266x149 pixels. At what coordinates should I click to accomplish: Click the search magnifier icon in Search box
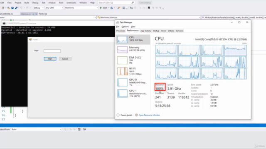pyautogui.click(x=133, y=3)
